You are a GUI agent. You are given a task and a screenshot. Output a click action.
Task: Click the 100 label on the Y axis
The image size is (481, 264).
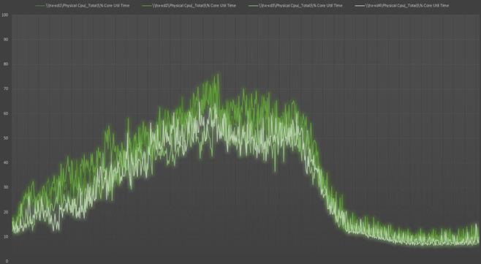point(5,15)
